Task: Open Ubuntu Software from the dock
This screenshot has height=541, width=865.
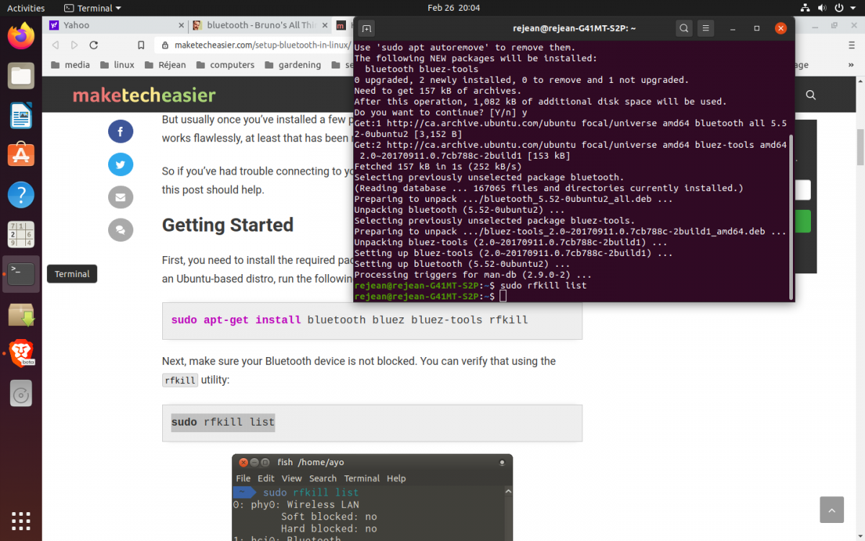Action: 21,155
